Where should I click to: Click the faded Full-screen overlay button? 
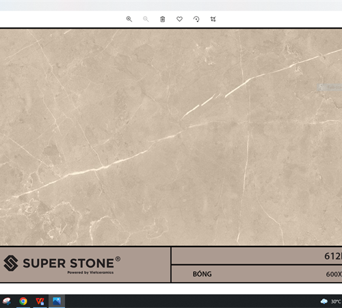tap(330, 88)
